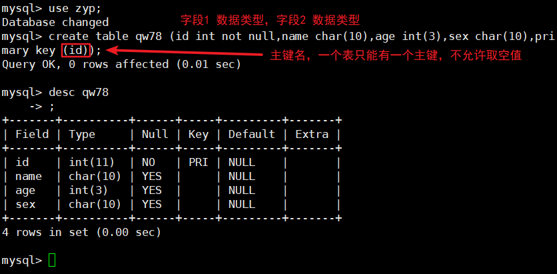Click the 'Query OK, 0 rows affected' line

click(x=122, y=64)
